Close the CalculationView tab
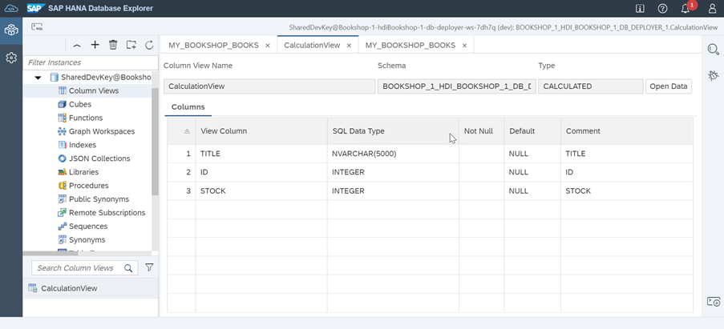 coord(349,46)
